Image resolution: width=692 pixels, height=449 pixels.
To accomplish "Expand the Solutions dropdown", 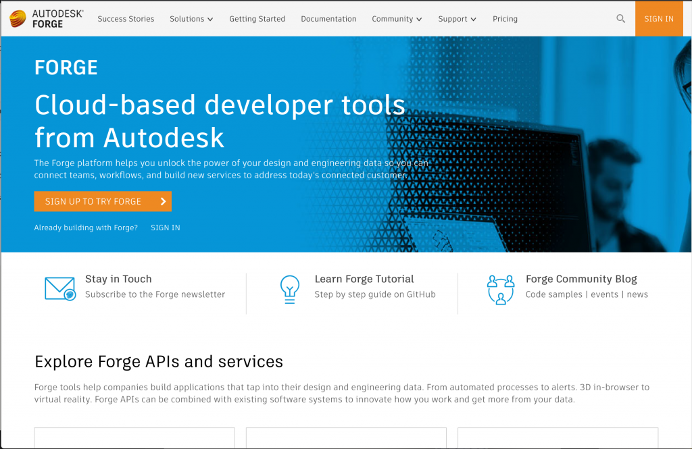I will click(191, 19).
